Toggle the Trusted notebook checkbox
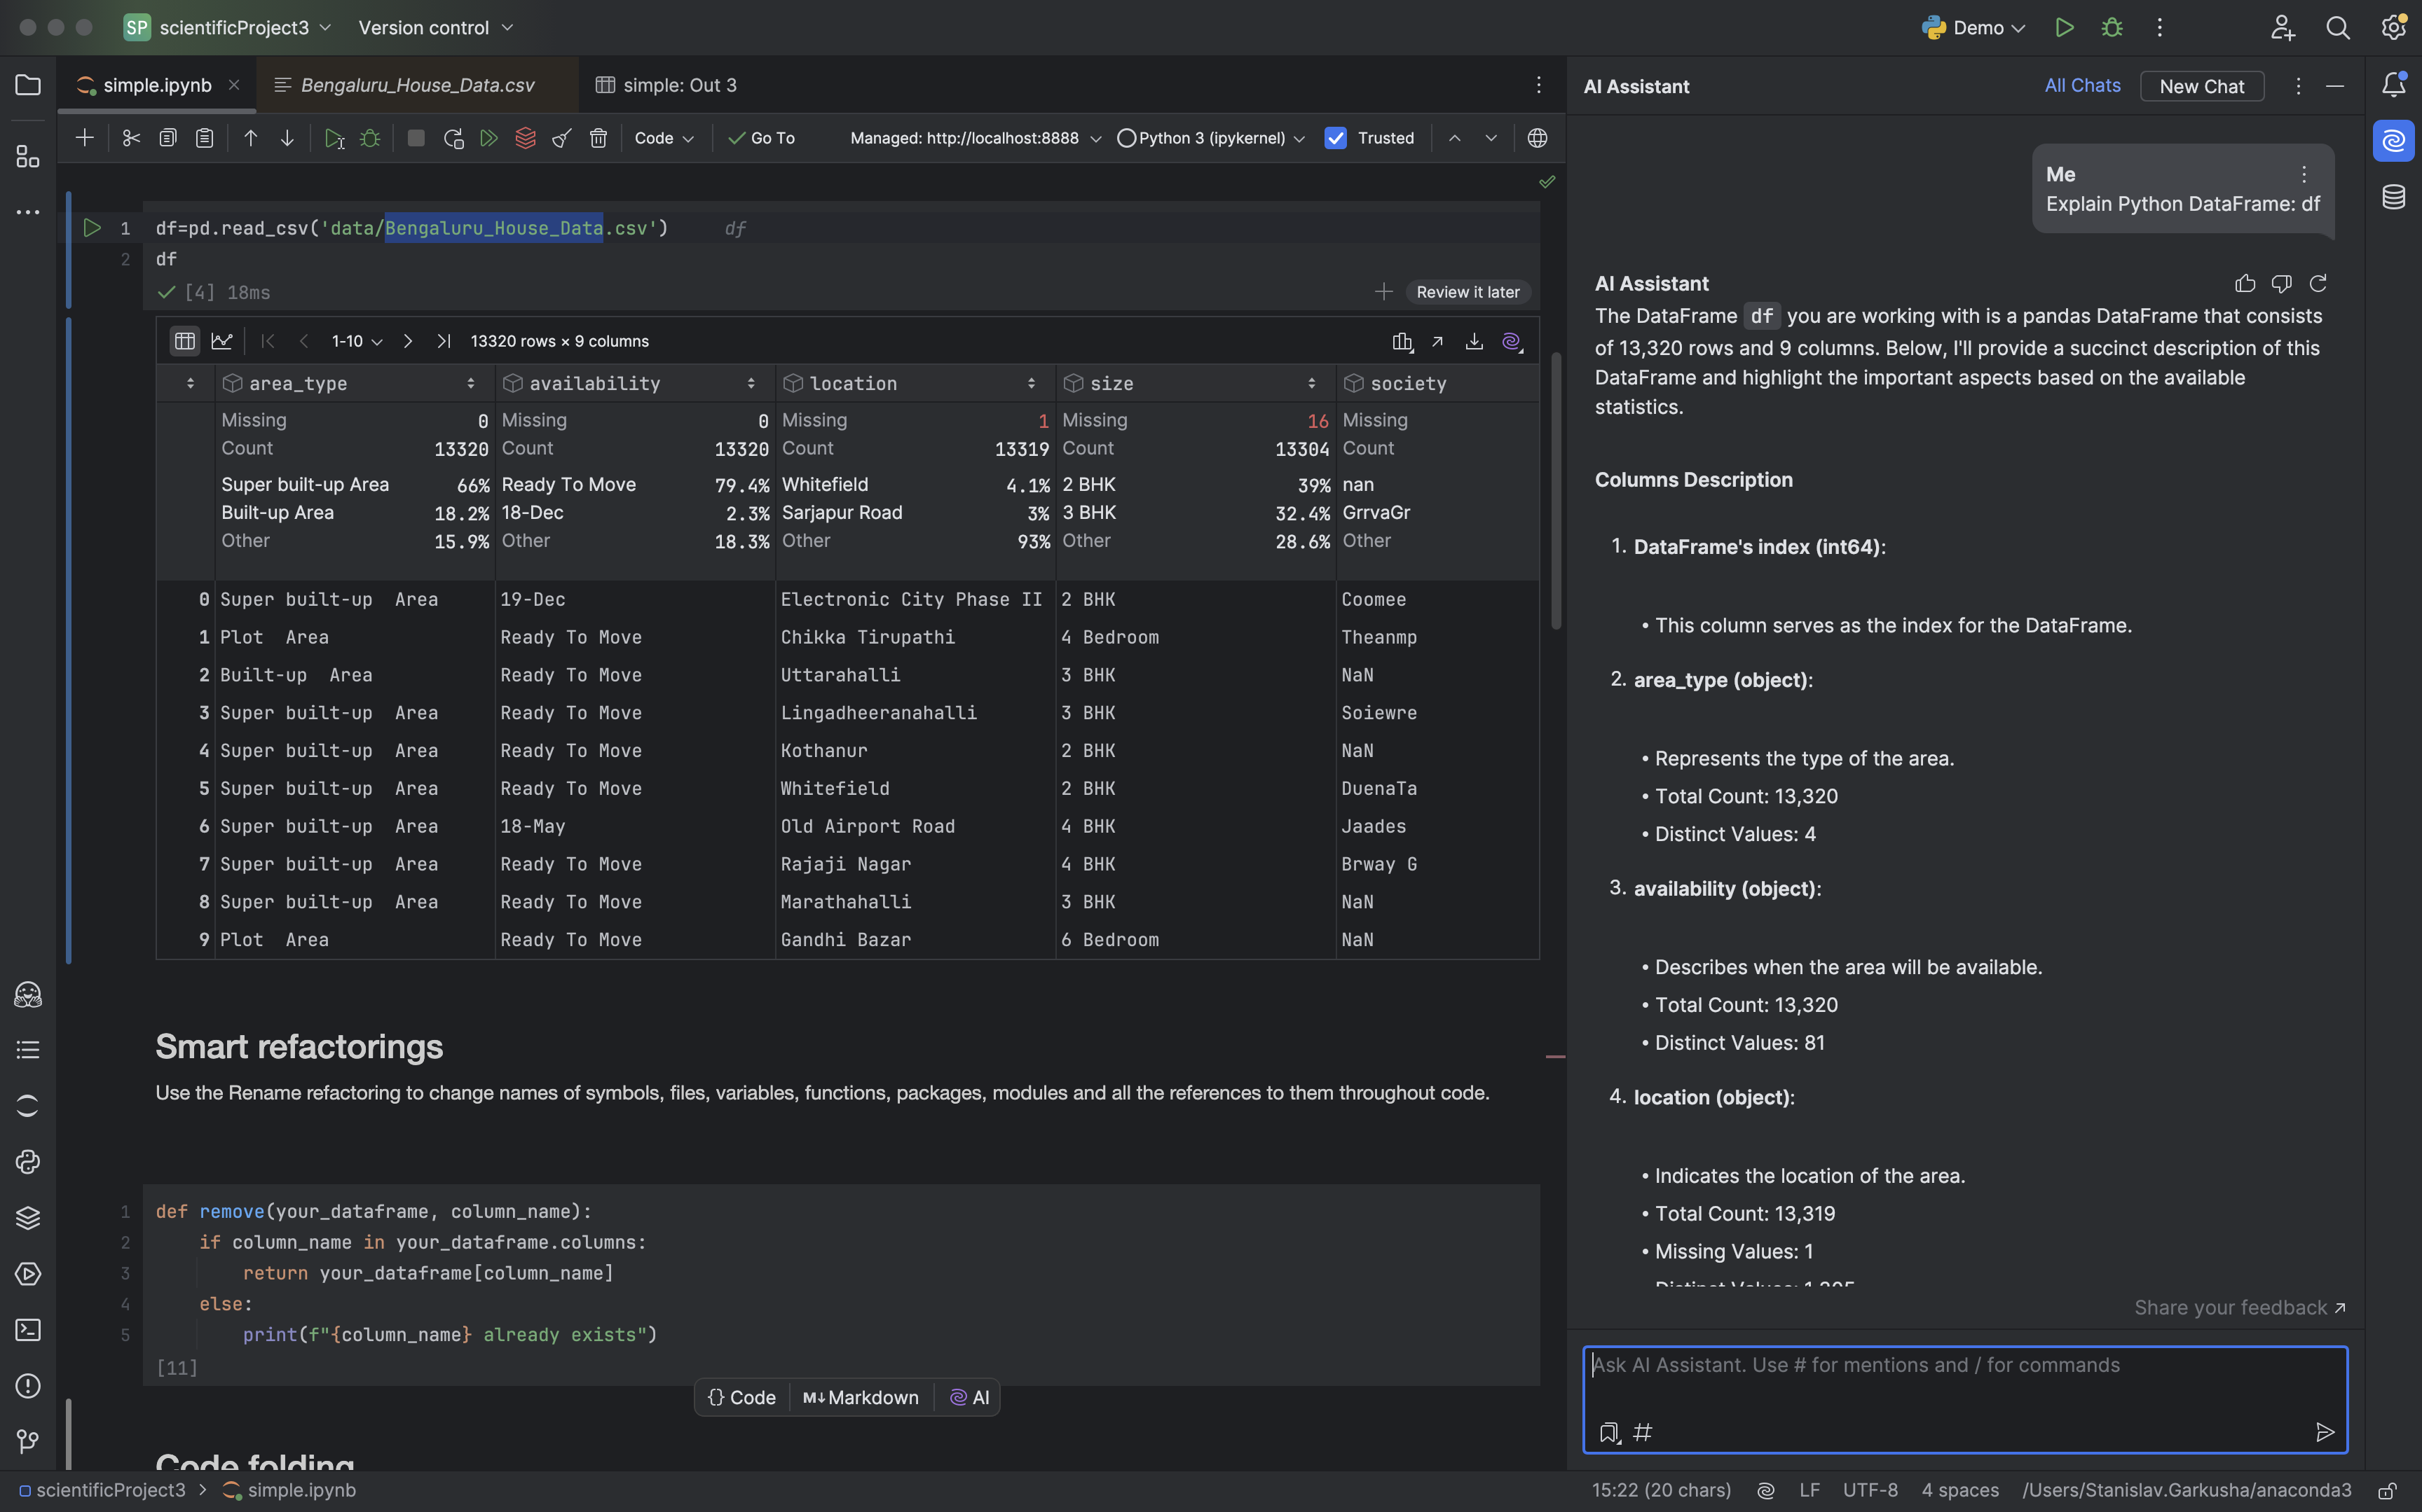 pyautogui.click(x=1336, y=138)
